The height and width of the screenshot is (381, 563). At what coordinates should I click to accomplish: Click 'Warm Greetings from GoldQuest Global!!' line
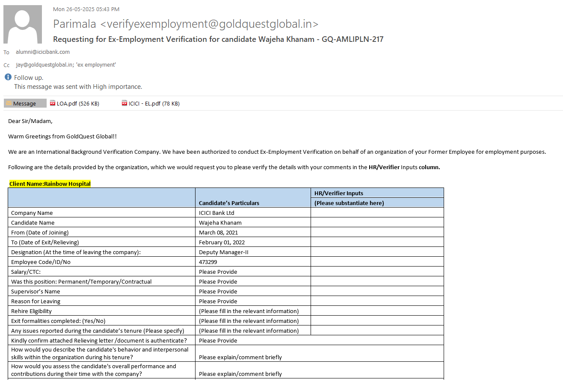(62, 136)
